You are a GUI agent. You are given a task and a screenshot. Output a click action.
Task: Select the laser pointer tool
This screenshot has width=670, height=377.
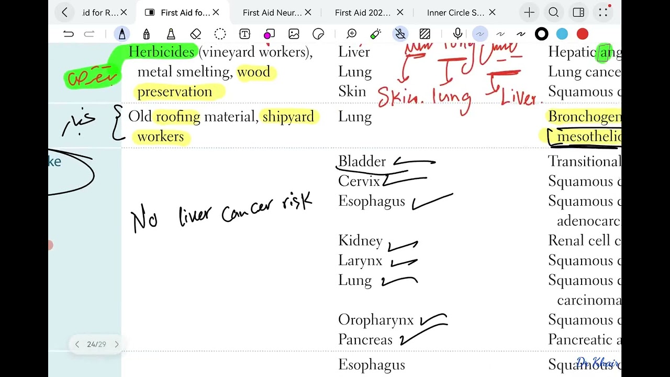375,34
